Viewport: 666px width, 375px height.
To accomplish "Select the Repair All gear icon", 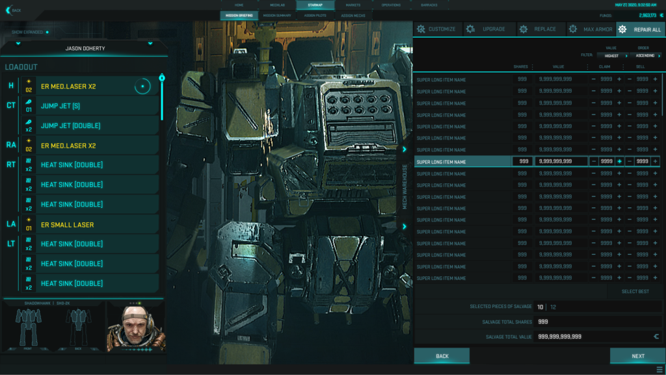I will tap(622, 29).
